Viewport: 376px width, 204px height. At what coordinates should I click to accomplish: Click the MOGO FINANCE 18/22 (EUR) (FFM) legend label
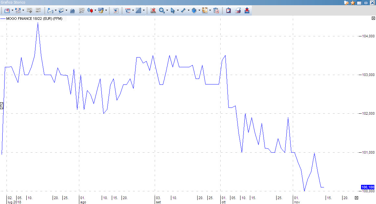click(x=34, y=19)
